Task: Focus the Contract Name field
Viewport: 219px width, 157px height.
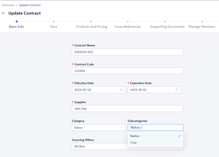Action: tap(127, 52)
